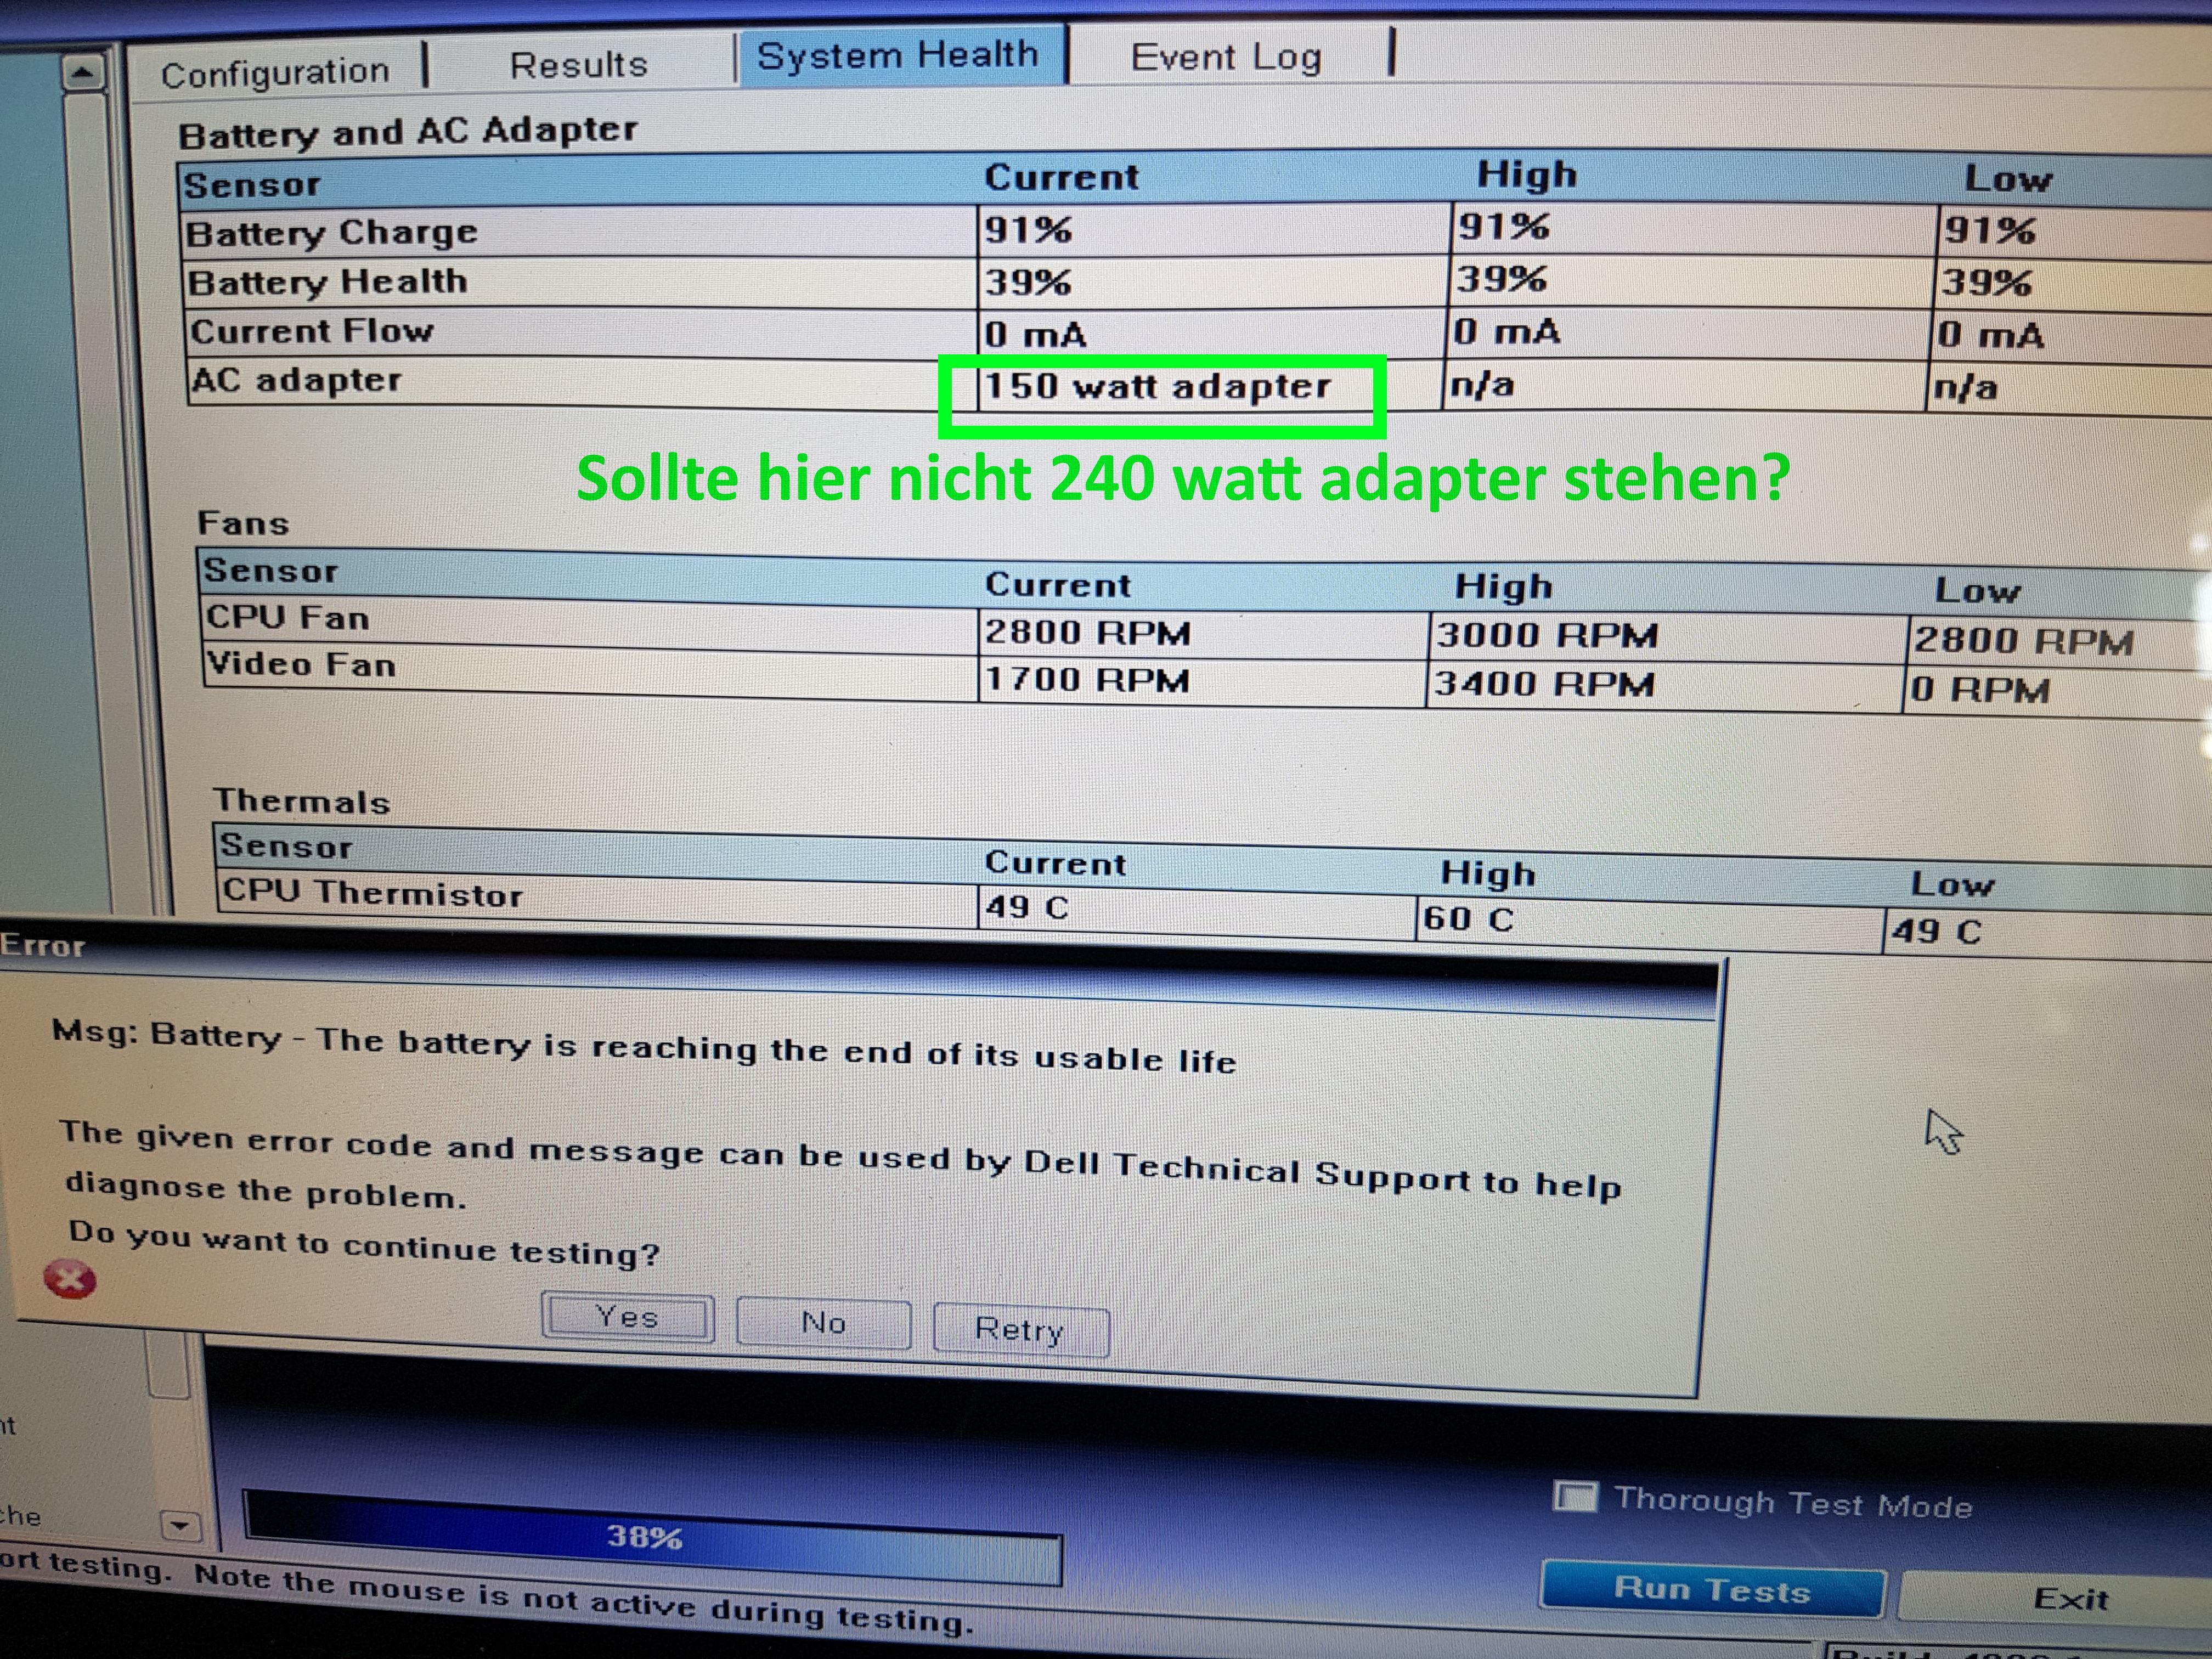The height and width of the screenshot is (1659, 2212).
Task: Click the scroll down arrow in left panel
Action: tap(180, 1526)
